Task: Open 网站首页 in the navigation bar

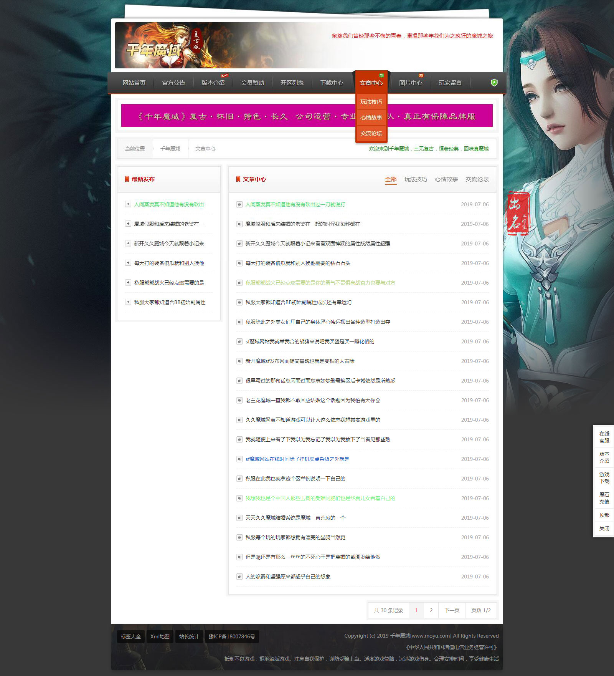Action: [134, 83]
